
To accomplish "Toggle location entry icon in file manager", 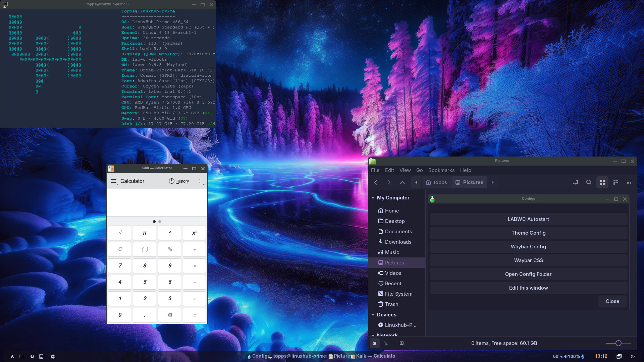I will click(576, 182).
